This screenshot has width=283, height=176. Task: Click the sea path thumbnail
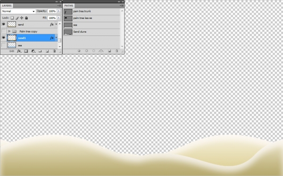pos(68,26)
